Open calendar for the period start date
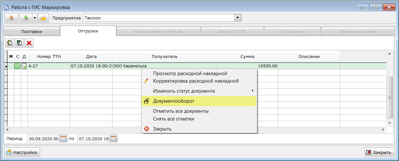 (x=63, y=139)
